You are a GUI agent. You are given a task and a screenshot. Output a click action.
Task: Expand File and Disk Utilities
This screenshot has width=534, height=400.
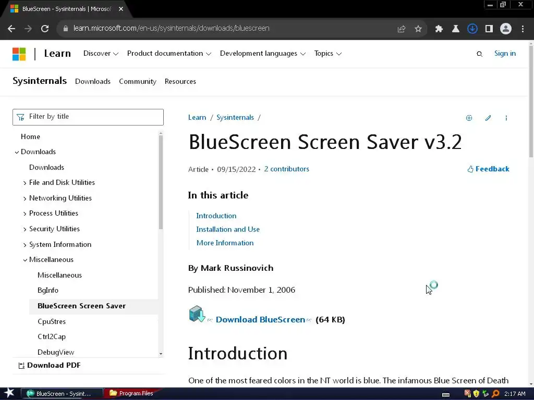pyautogui.click(x=25, y=183)
